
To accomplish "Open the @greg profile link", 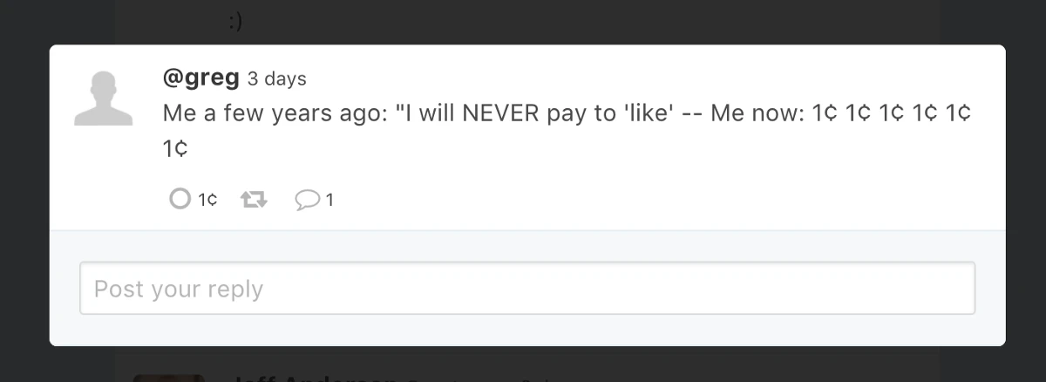I will point(200,78).
